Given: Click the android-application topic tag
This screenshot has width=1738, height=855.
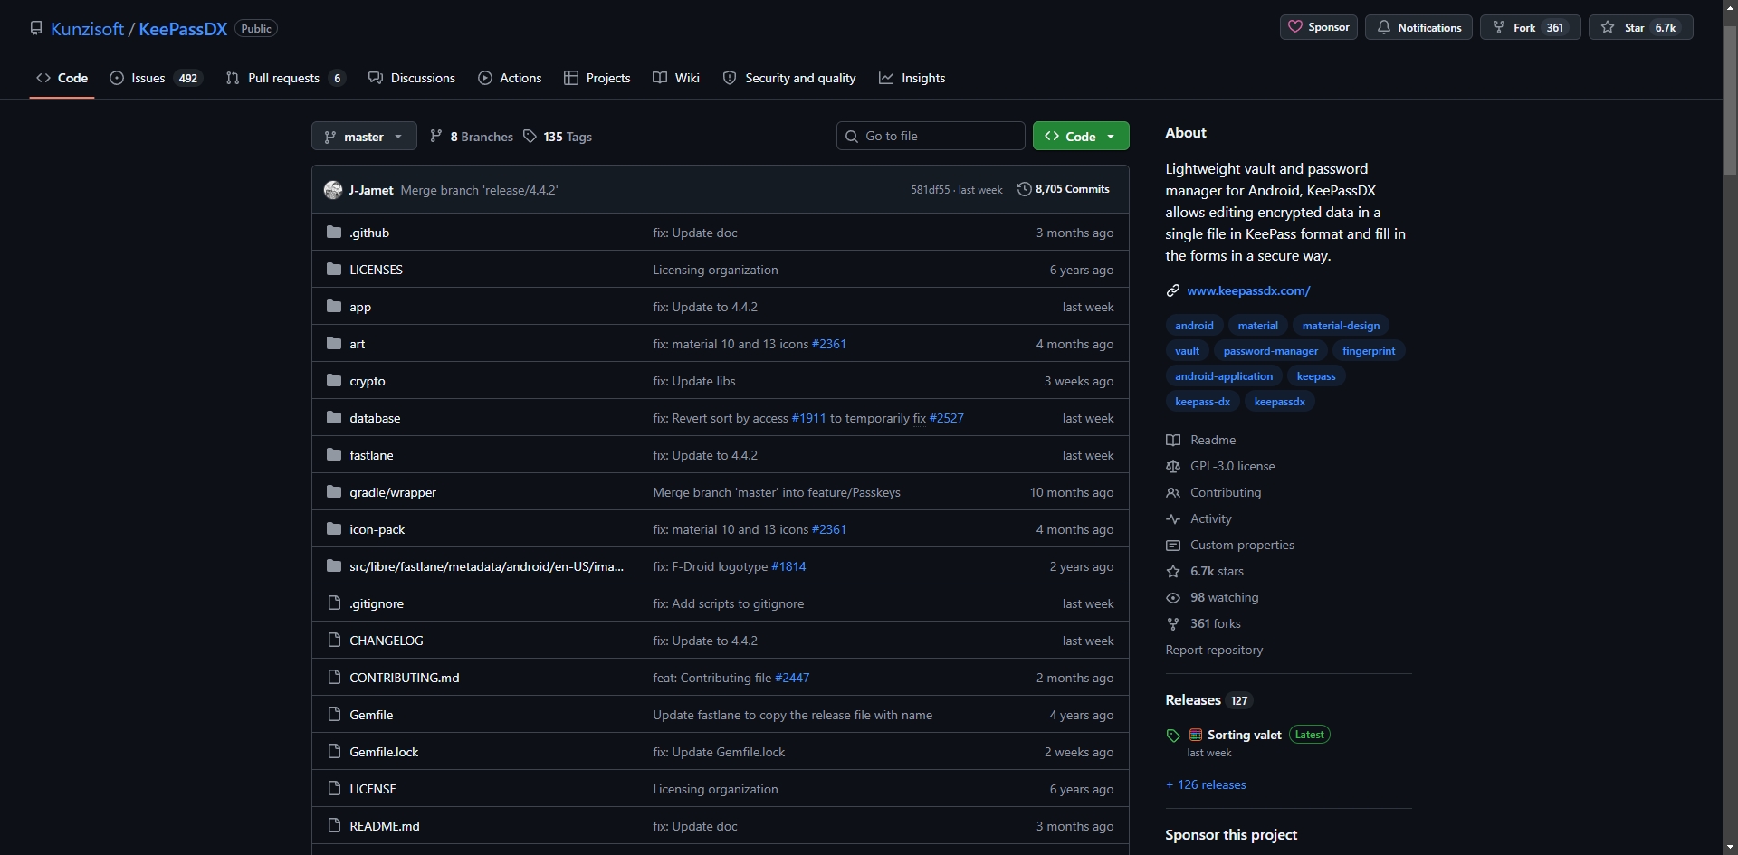Looking at the screenshot, I should click(1224, 376).
